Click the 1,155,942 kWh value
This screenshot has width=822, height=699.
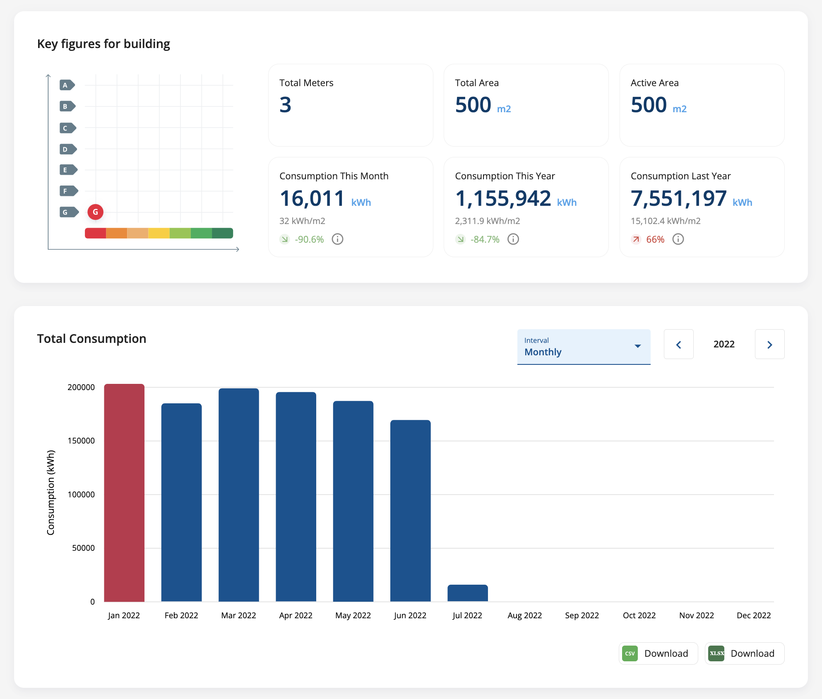(516, 199)
